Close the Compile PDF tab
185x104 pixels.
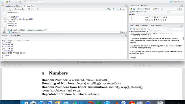pyautogui.click(x=21, y=36)
